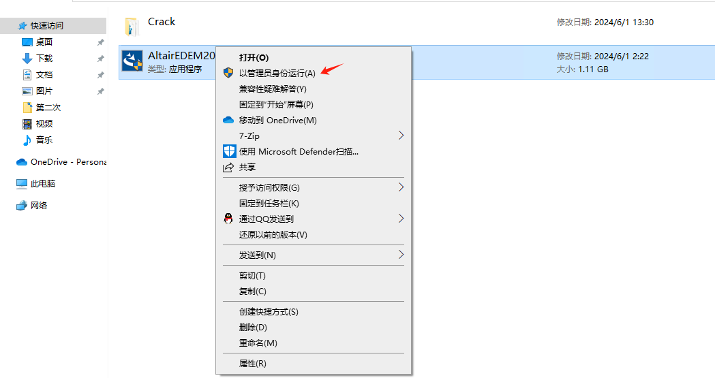Click the Microsoft Defender shield icon
715x378 pixels.
pyautogui.click(x=229, y=151)
